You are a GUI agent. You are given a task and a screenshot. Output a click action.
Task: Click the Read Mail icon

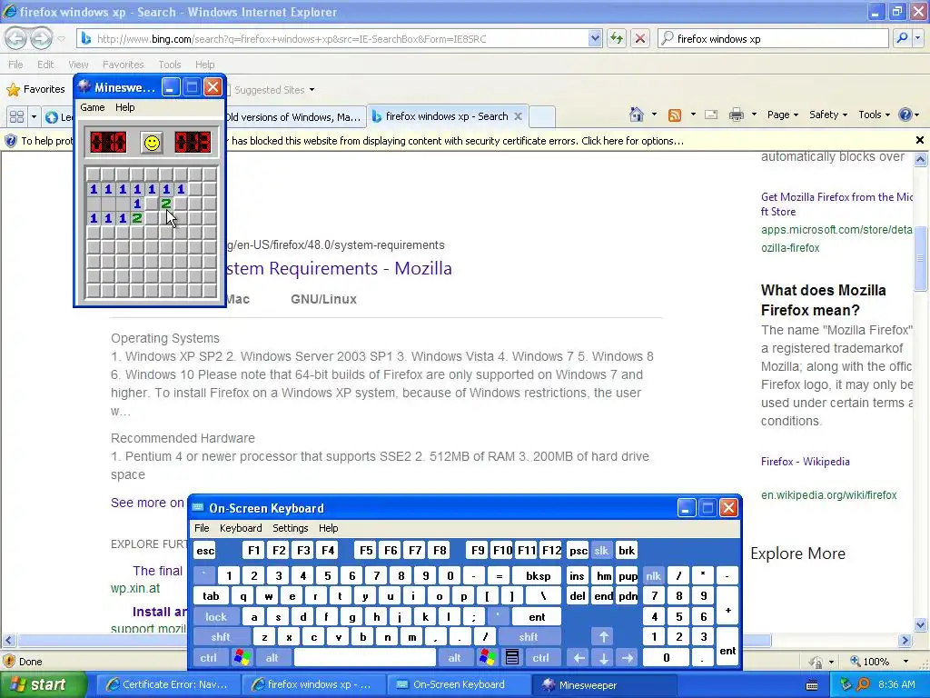(x=711, y=115)
